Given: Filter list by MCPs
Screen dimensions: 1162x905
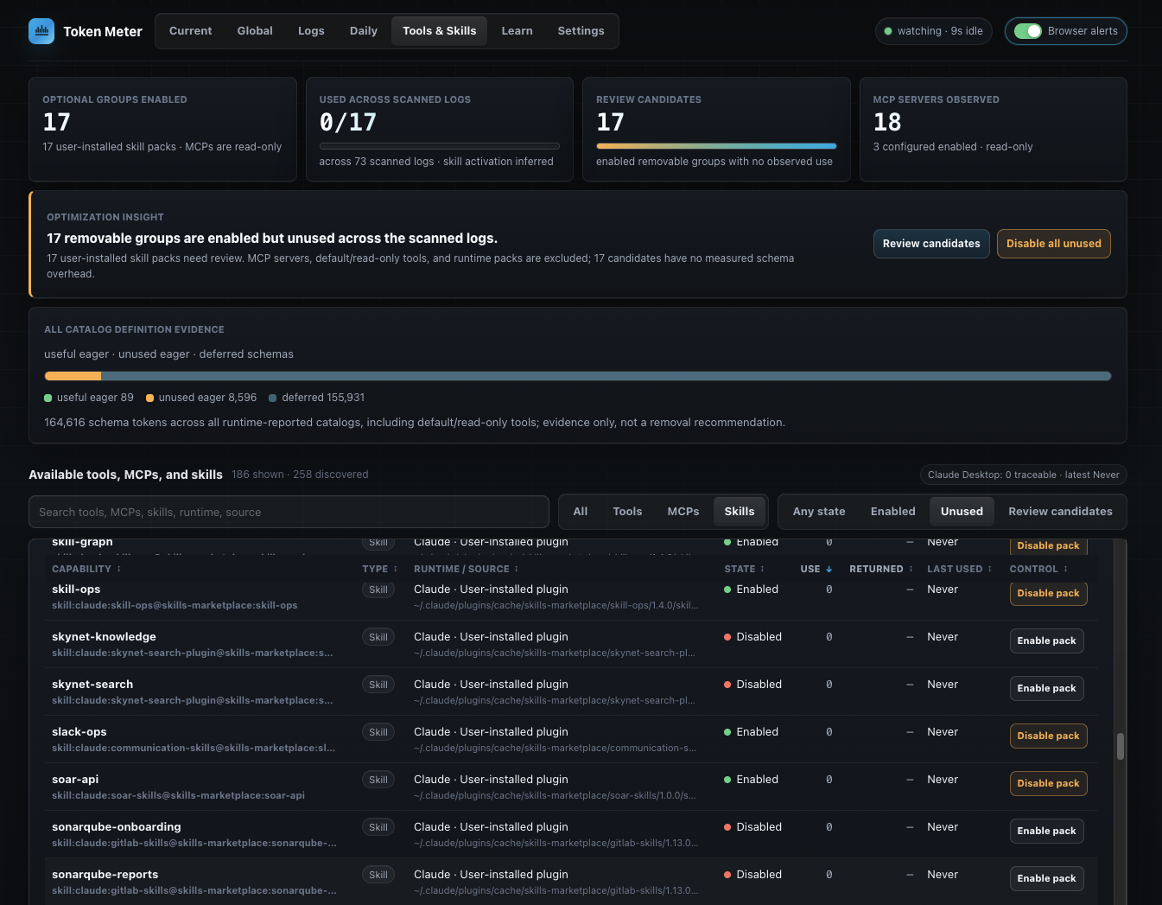Looking at the screenshot, I should 683,512.
